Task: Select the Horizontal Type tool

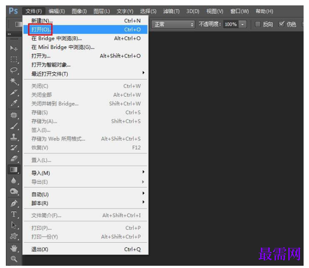Action: [x=14, y=214]
